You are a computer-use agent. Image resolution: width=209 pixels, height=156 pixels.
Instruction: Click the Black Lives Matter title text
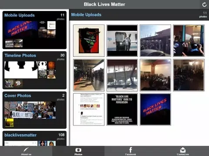click(104, 4)
